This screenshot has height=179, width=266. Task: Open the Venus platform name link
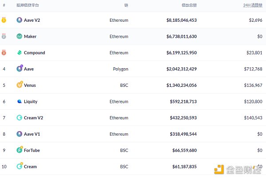click(30, 85)
